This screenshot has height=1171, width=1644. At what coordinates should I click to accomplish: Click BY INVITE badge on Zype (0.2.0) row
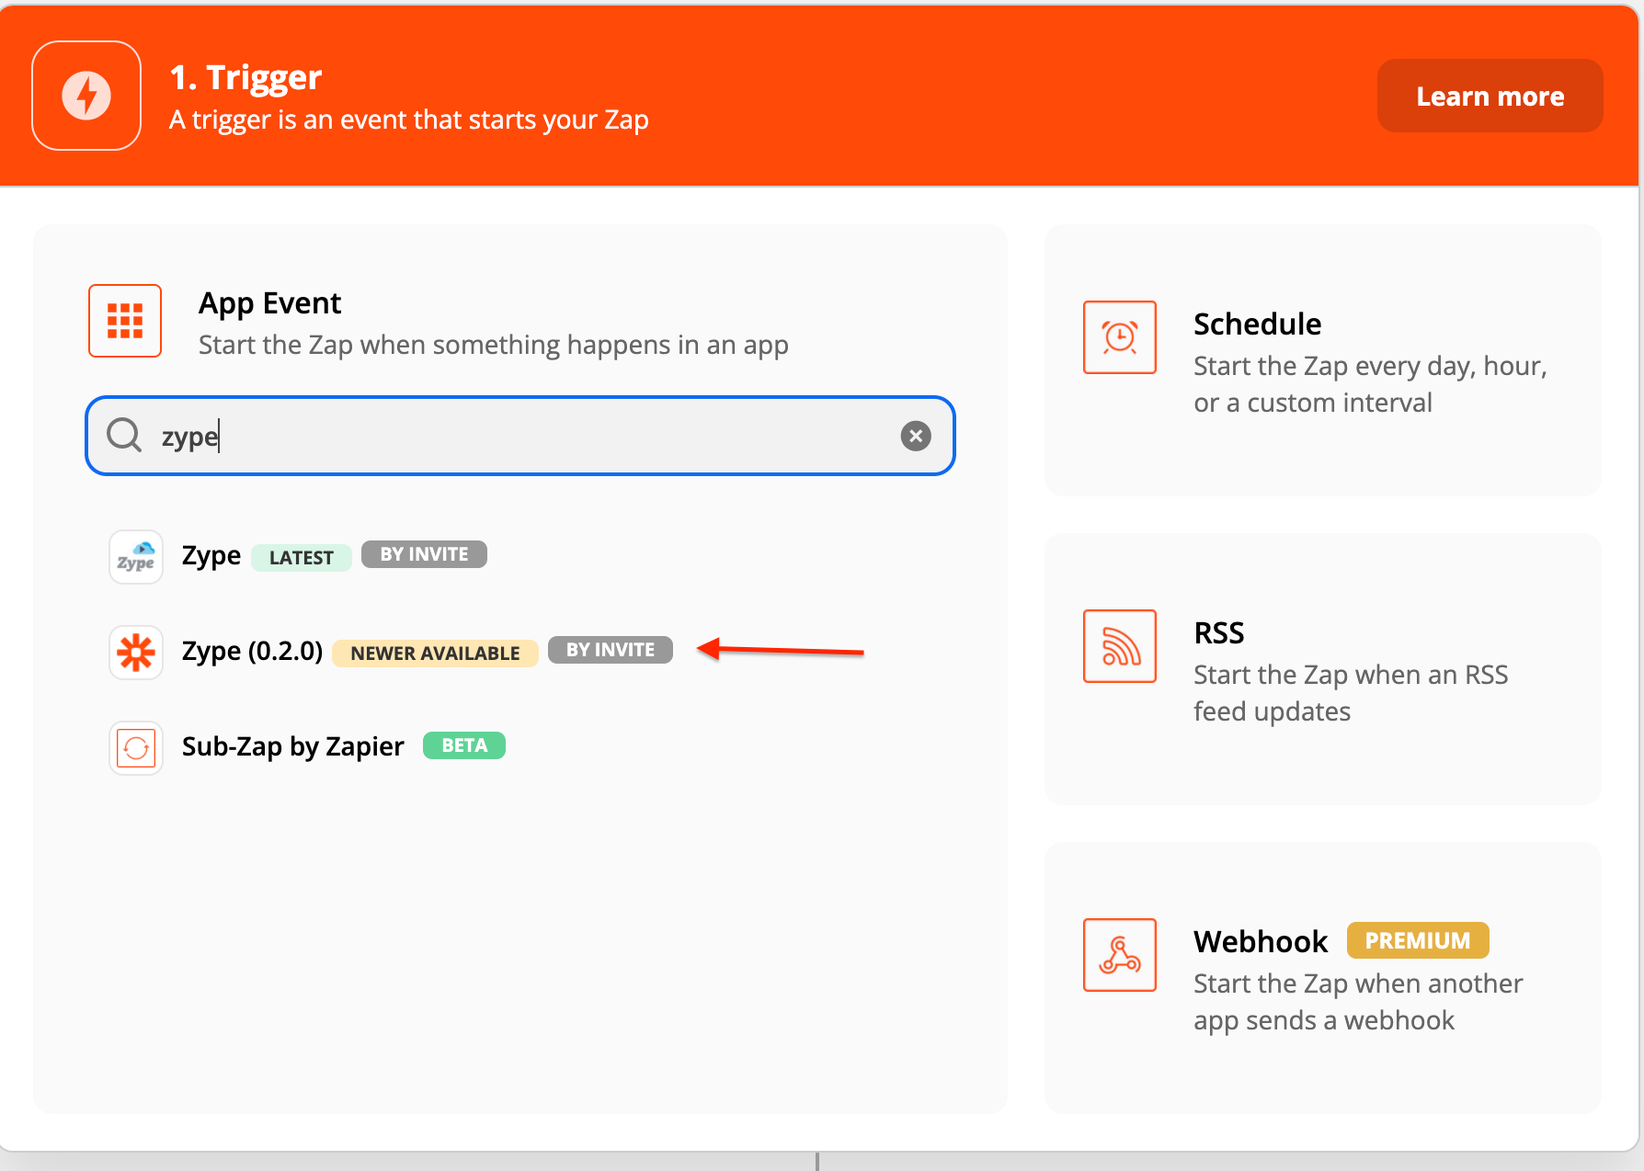611,650
